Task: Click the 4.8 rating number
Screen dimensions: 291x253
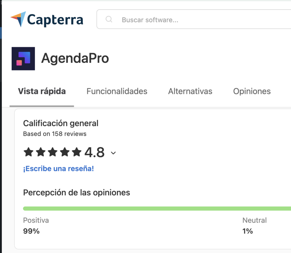Action: [94, 152]
